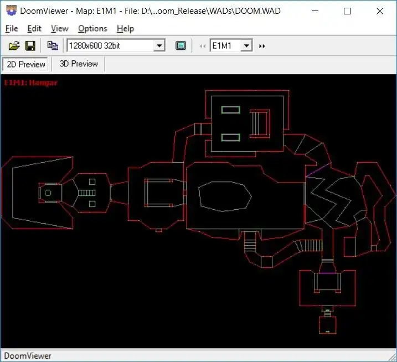
Task: Click the DoomViewer status bar text
Action: click(28, 356)
